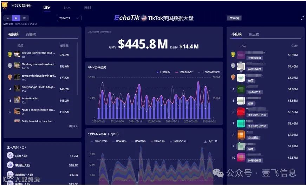Switch to the 国家 top tab
This screenshot has width=306, height=185.
tap(47, 7)
